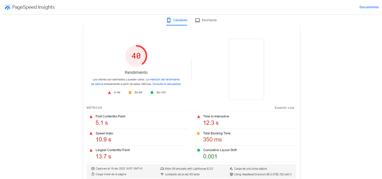Viewport: 382px width, 179px height.
Task: Click the performance score gauge showing 40
Action: tap(136, 56)
